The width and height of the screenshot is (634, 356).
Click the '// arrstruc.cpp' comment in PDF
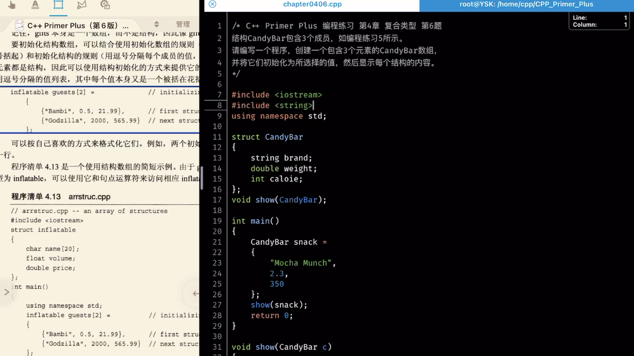[89, 211]
